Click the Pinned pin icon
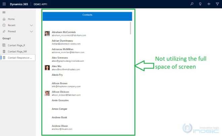This screenshot has width=222, height=136. pyautogui.click(x=4, y=31)
